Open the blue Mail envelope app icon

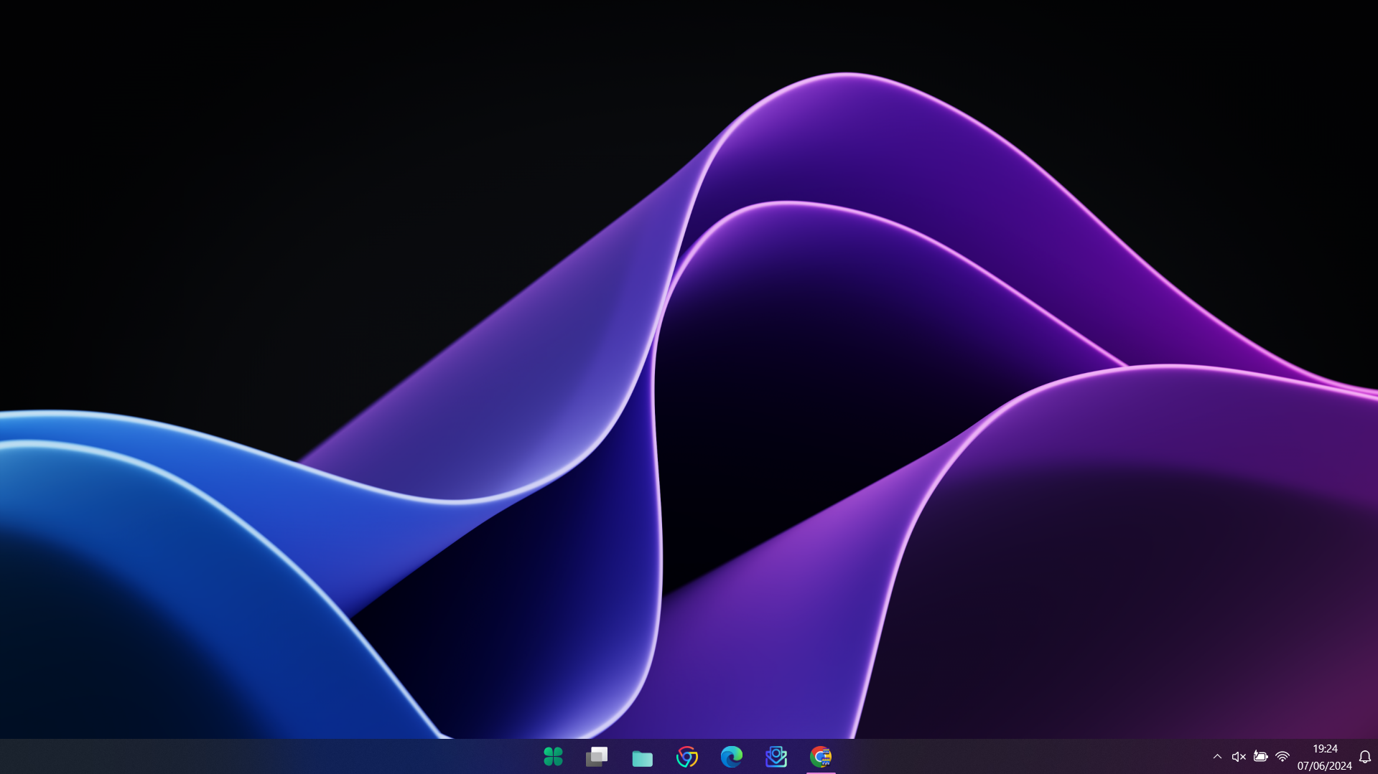click(x=776, y=756)
